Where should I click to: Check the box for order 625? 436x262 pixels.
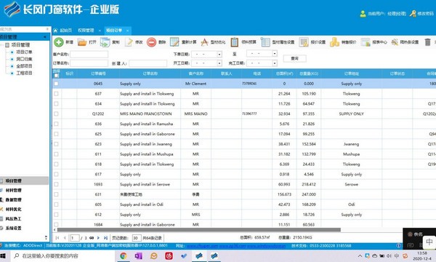[x=56, y=134]
